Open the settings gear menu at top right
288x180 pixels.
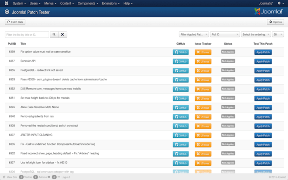[x=280, y=3]
